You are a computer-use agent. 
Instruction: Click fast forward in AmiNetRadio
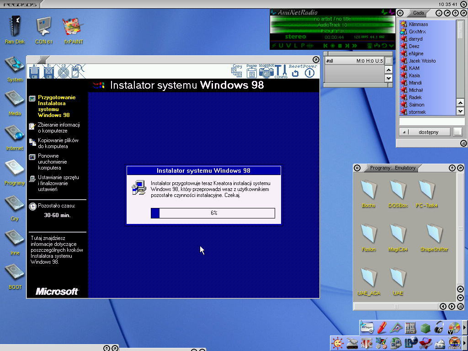(355, 46)
